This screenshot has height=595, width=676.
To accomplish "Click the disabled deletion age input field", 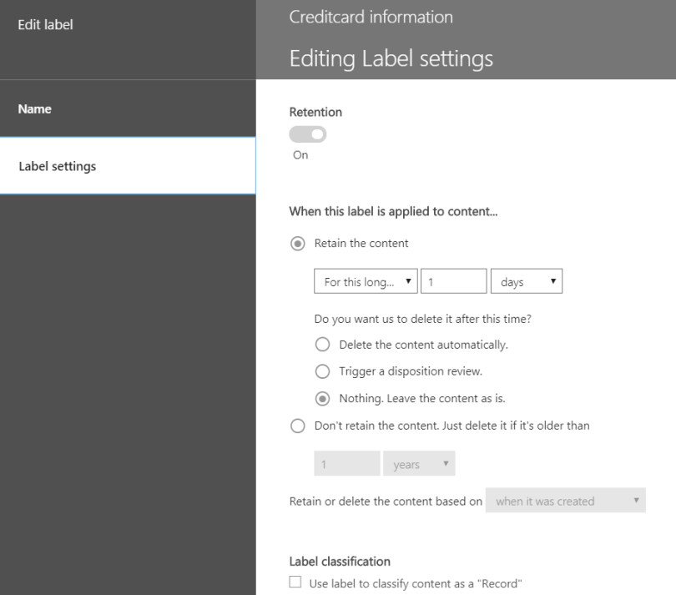I will tap(346, 463).
